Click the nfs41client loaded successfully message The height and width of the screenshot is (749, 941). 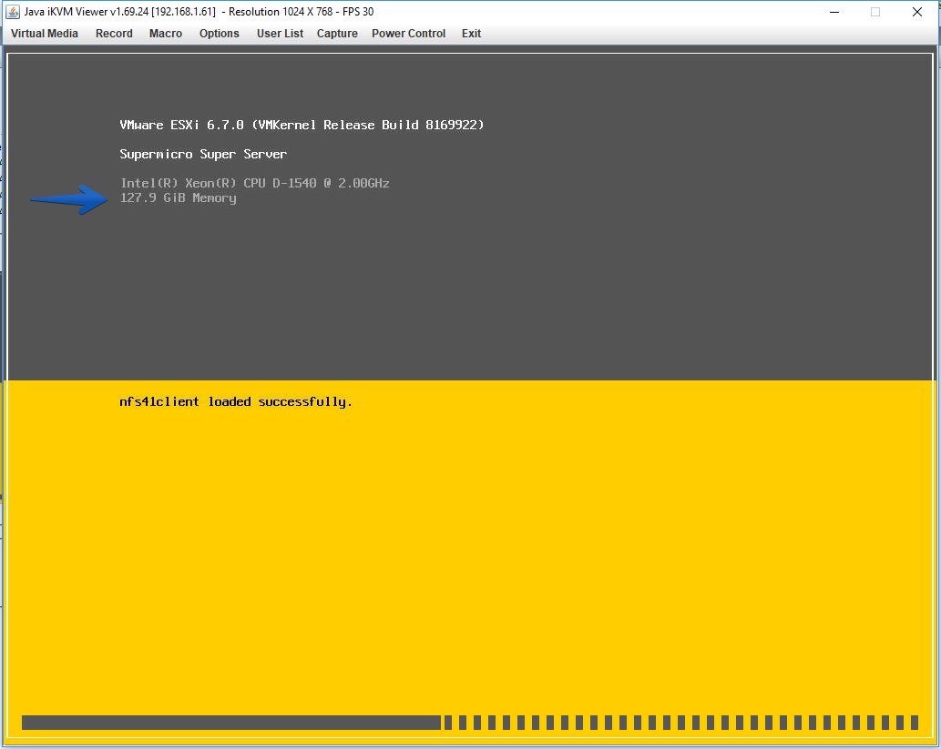236,401
